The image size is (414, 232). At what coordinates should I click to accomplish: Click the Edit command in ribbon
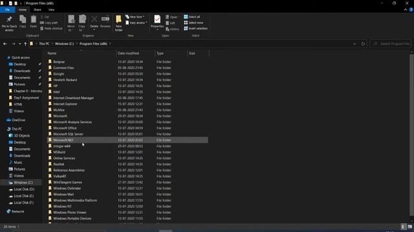point(170,23)
